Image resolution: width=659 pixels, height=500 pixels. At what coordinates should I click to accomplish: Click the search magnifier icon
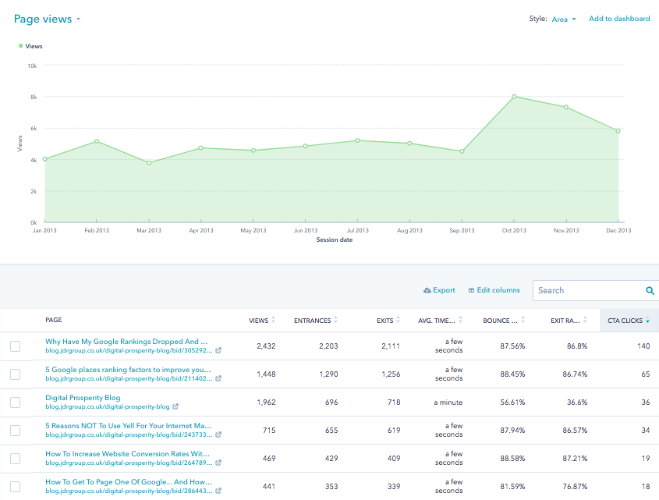(x=650, y=291)
